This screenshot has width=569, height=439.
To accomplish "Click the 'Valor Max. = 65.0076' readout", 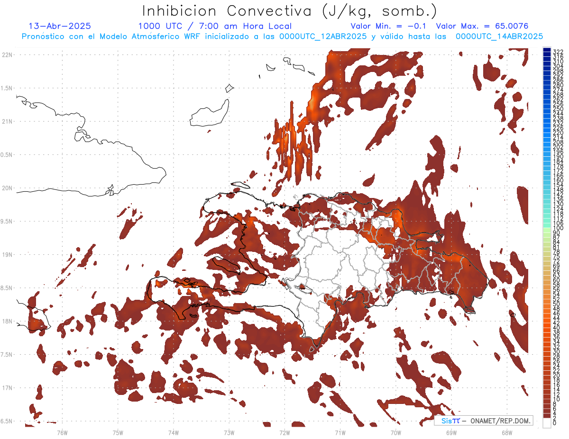I will point(482,26).
